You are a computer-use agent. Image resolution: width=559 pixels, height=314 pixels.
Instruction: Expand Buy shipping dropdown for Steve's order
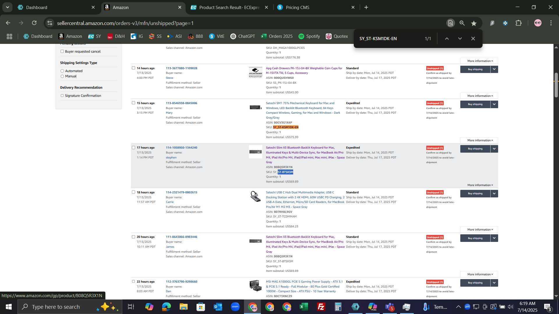click(x=494, y=69)
